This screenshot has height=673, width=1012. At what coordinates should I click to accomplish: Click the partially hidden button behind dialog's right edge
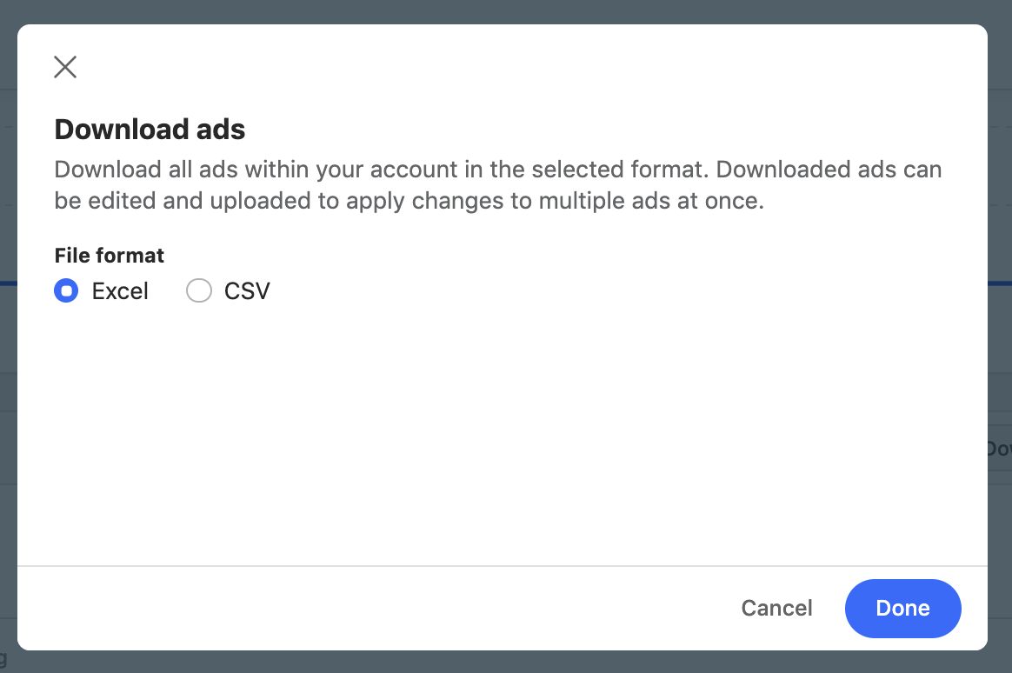(999, 449)
